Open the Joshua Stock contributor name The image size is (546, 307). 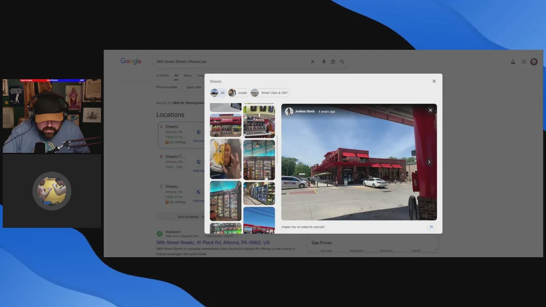tap(305, 111)
